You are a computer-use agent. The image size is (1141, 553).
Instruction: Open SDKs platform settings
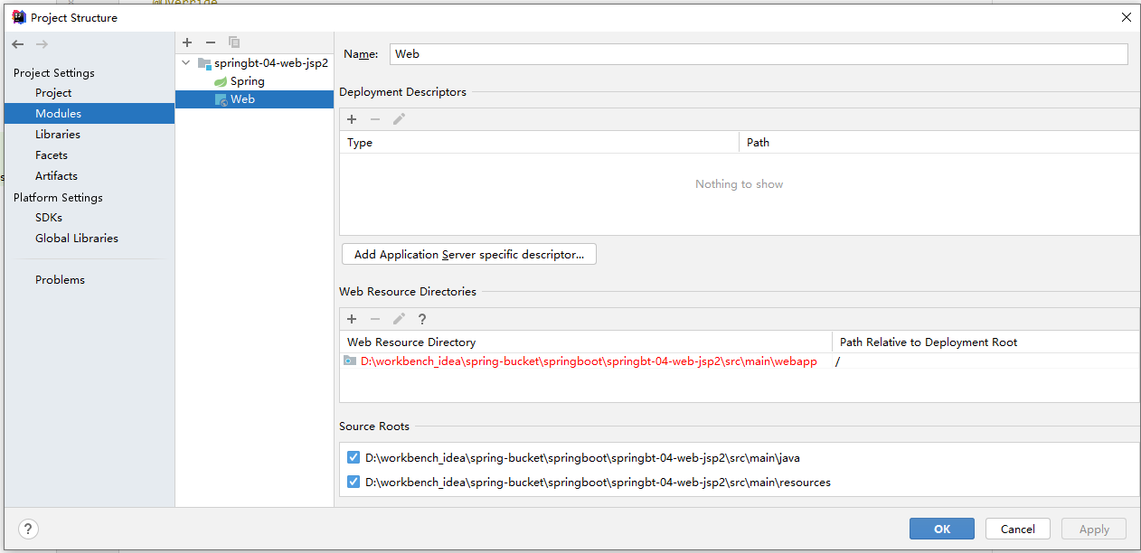[x=49, y=218]
